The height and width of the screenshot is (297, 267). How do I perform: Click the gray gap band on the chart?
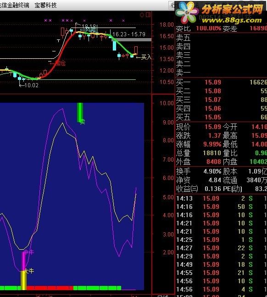click(132, 40)
